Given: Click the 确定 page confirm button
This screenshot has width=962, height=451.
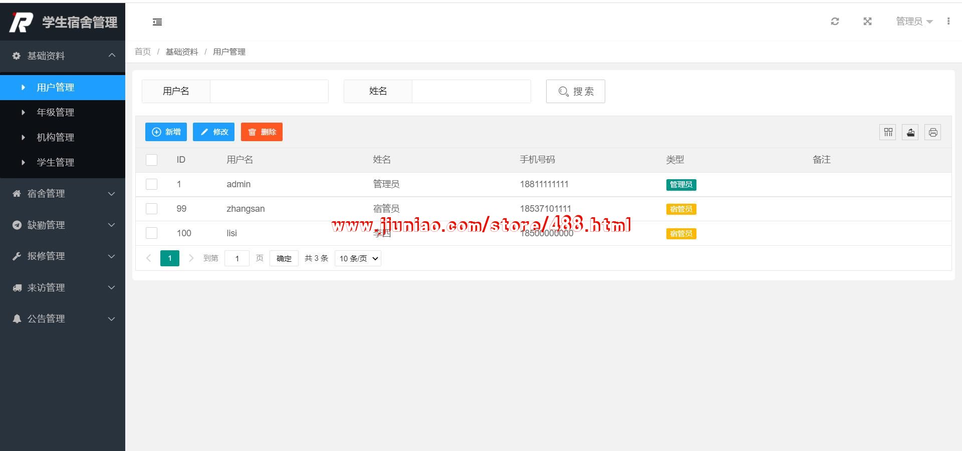Looking at the screenshot, I should [x=284, y=258].
